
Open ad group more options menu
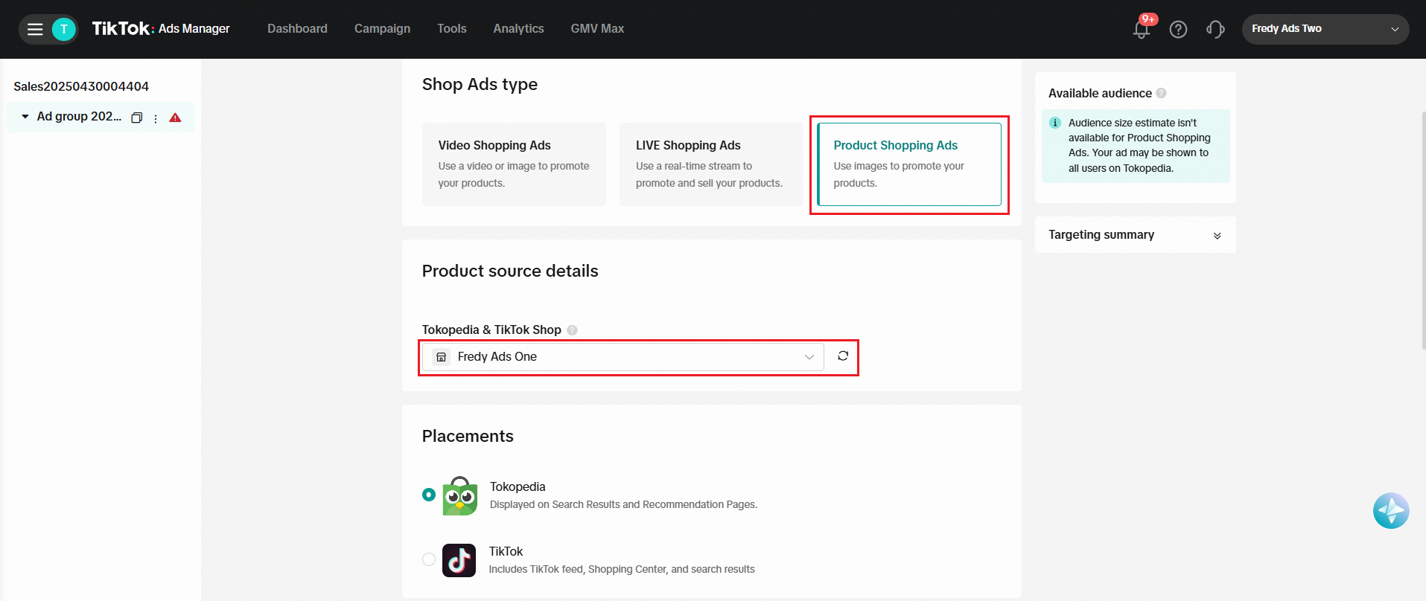point(155,118)
